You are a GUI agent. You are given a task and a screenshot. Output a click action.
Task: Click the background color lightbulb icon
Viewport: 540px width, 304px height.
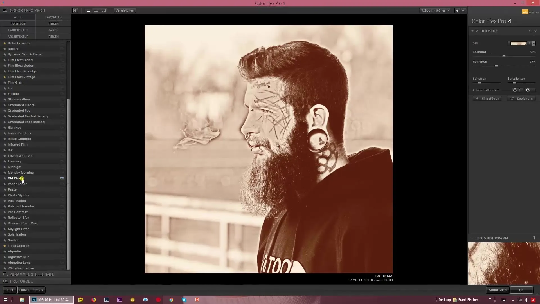coord(457,10)
